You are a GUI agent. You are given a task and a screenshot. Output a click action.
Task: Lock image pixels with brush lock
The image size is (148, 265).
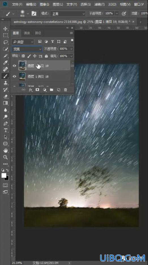29,56
